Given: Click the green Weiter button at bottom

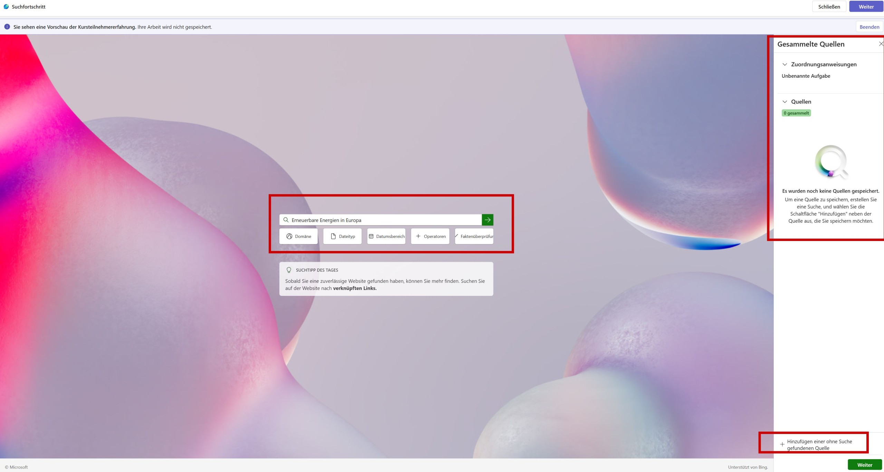Looking at the screenshot, I should click(x=865, y=465).
